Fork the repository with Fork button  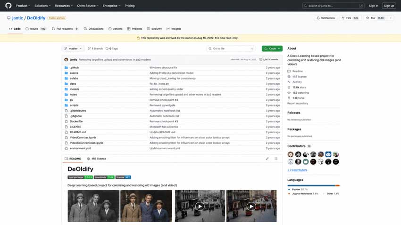tap(351, 18)
